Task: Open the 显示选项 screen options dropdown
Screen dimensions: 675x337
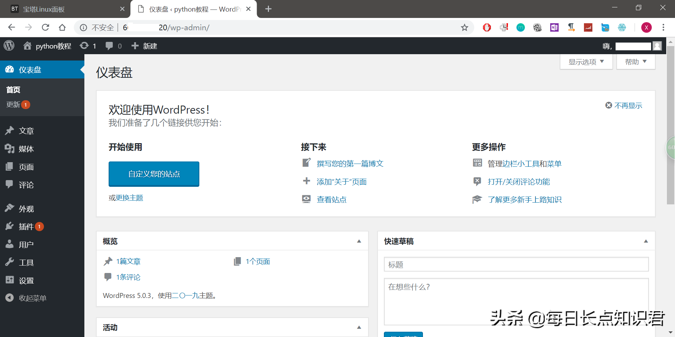Action: click(x=586, y=62)
